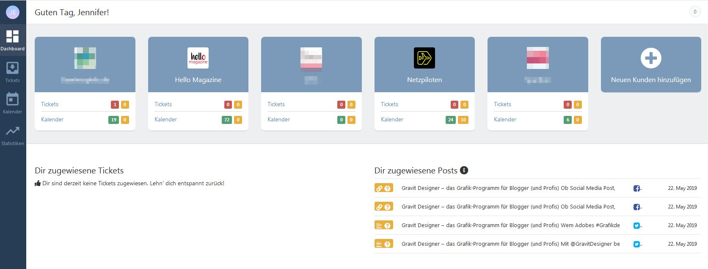
Task: Open the Tickets section in sidebar
Action: 12,72
